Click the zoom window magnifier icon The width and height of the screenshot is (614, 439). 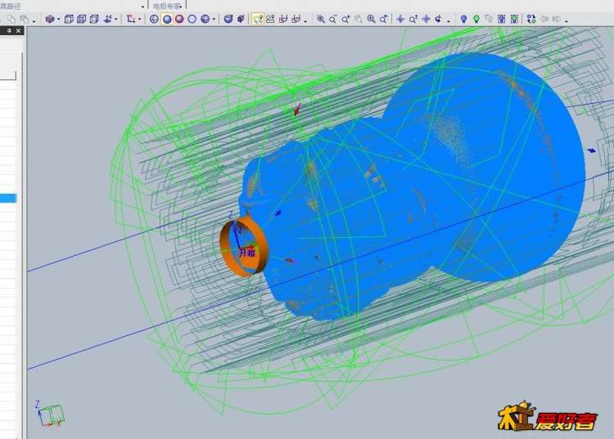320,19
